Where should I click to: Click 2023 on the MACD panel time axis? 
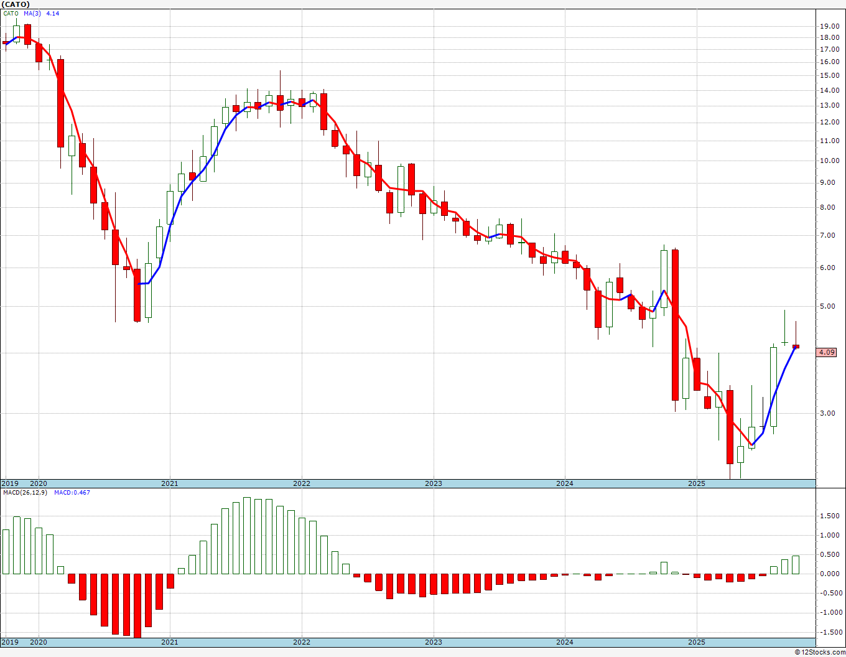pyautogui.click(x=434, y=642)
